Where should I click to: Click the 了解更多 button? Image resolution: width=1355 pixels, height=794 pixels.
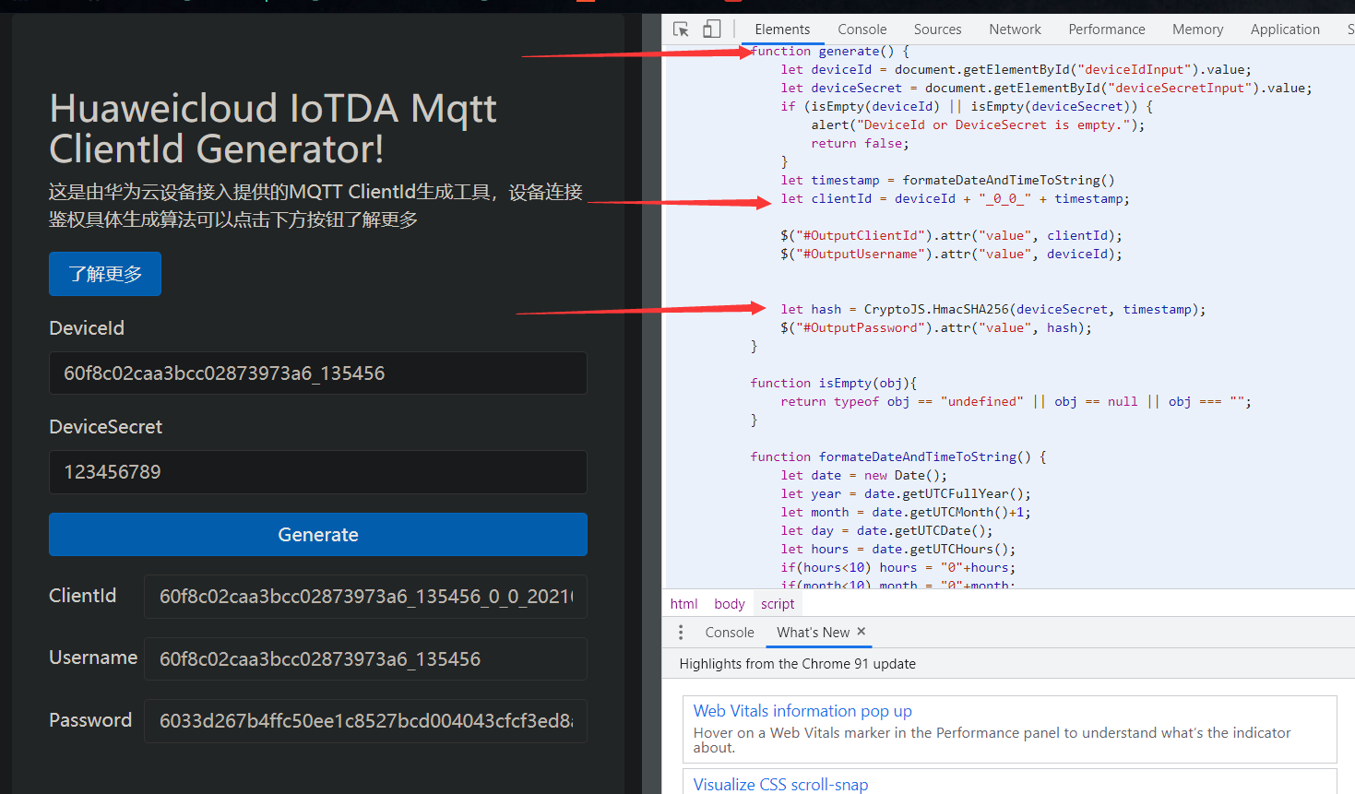tap(105, 274)
